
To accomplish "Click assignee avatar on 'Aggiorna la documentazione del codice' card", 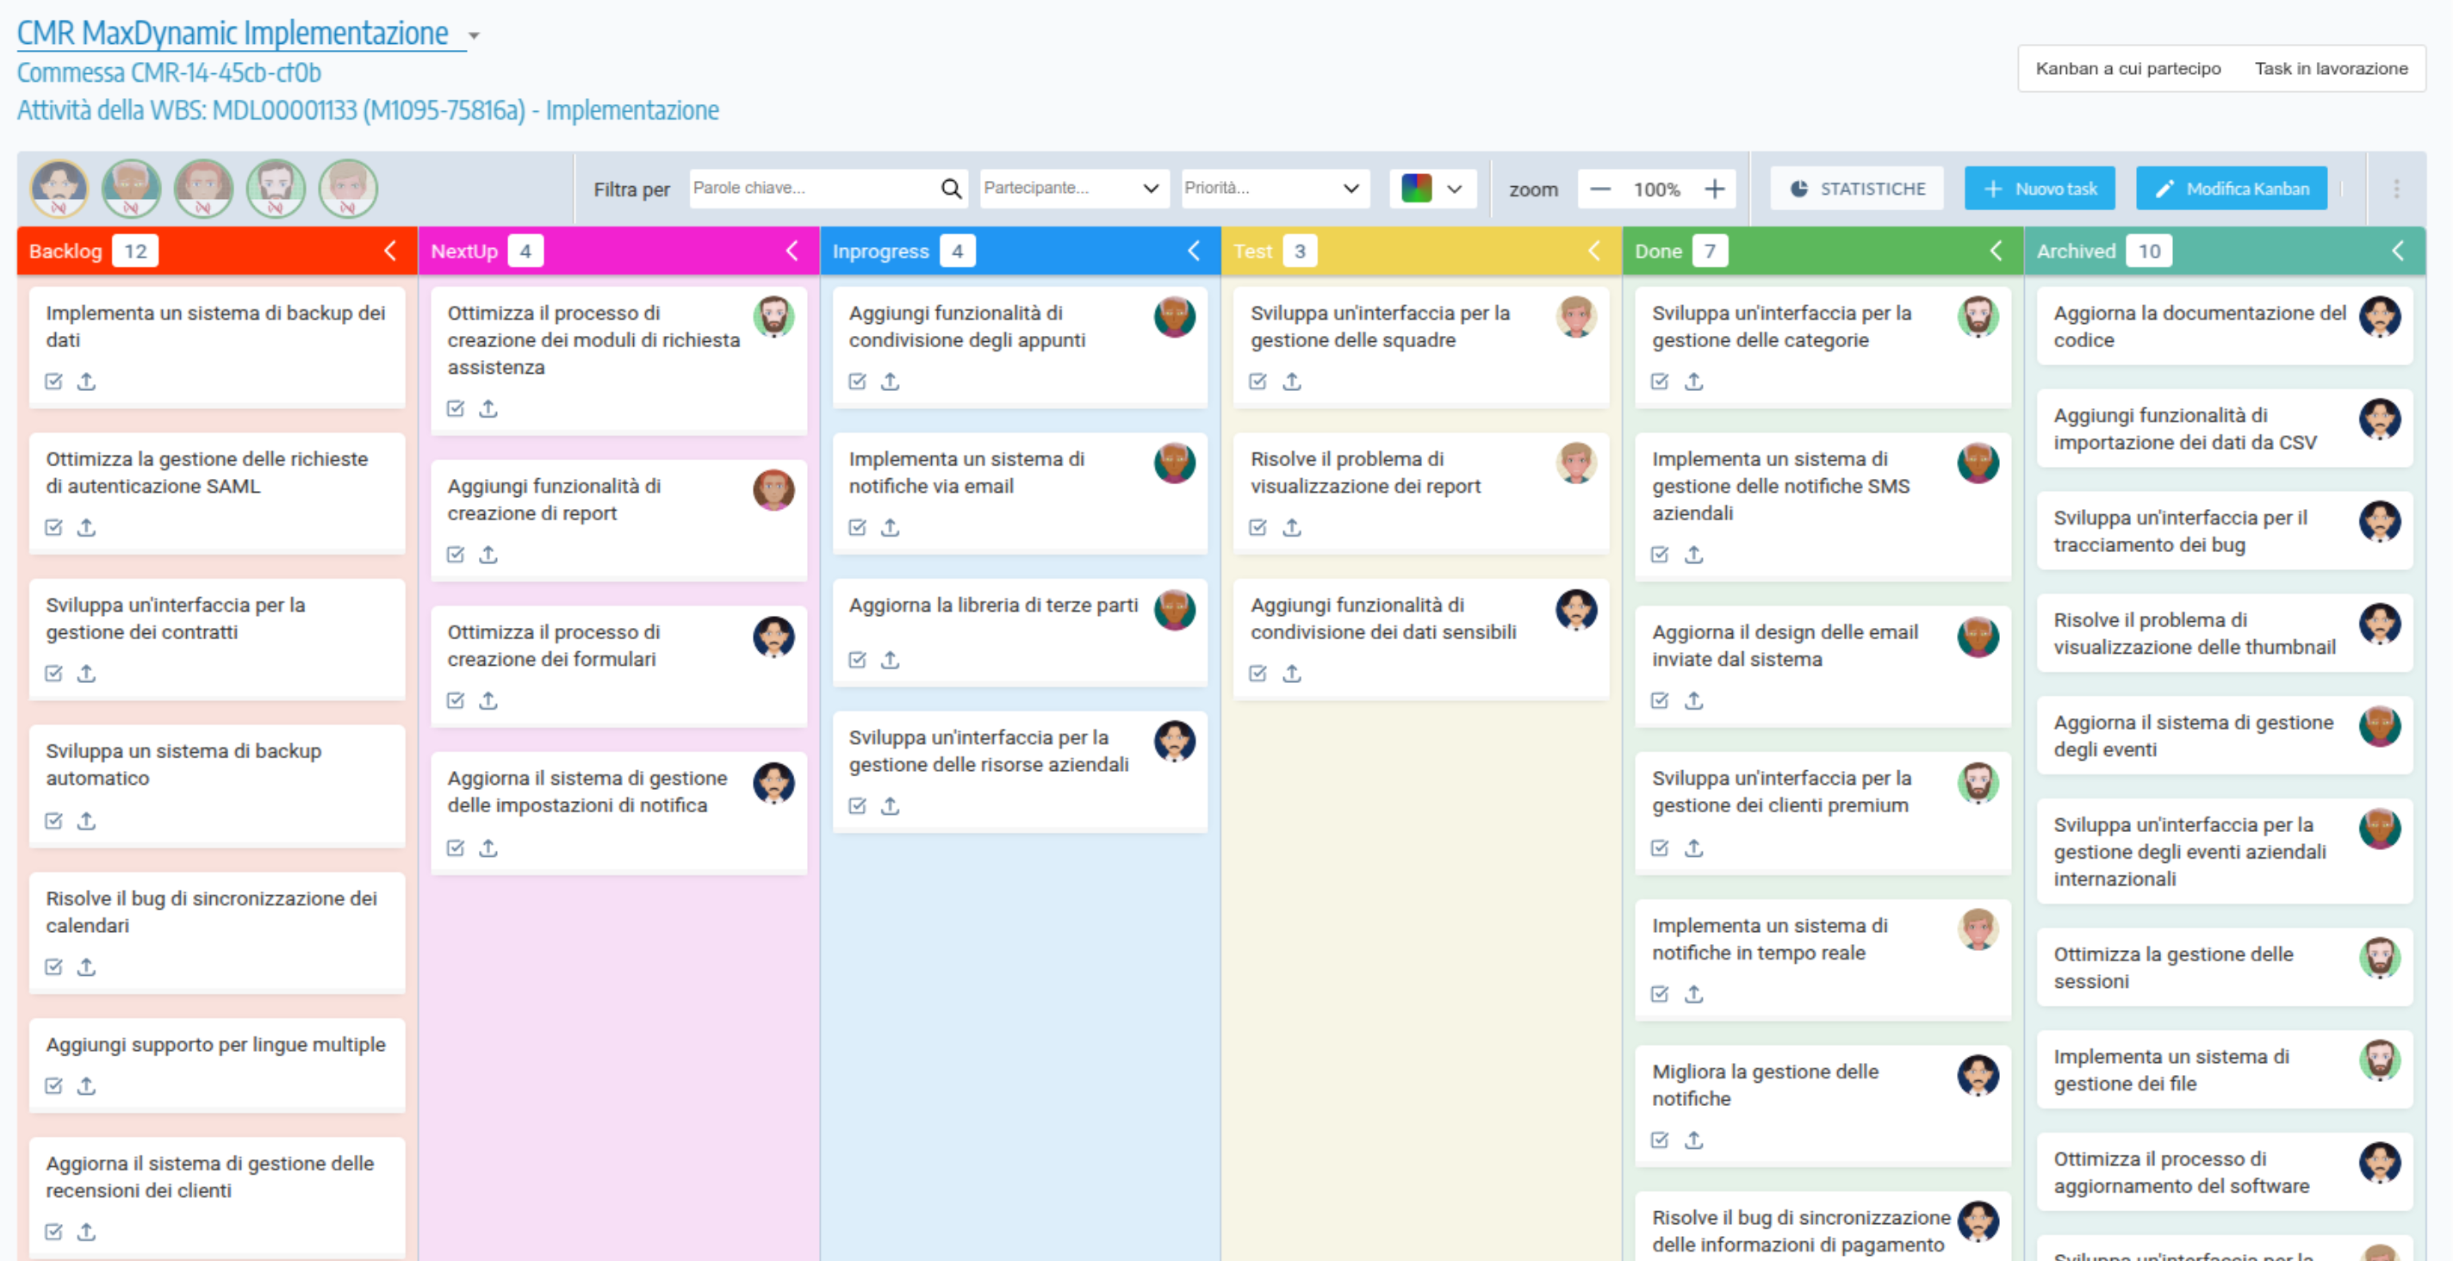I will [2380, 316].
